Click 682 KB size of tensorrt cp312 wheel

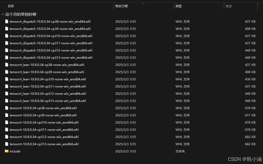pos(250,137)
